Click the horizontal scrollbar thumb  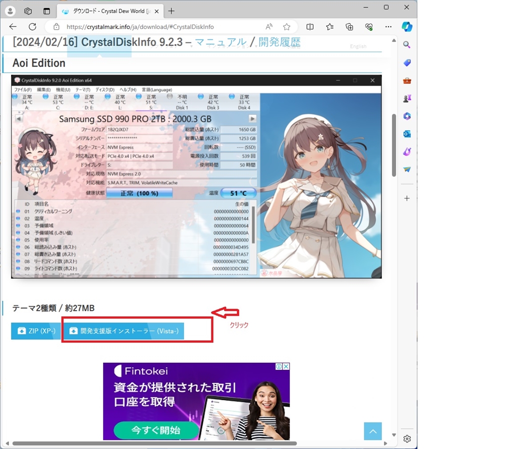tap(154, 443)
